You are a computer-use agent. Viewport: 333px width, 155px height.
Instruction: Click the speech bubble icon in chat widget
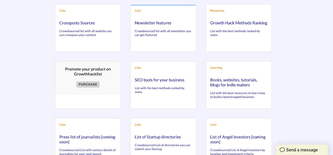(x=282, y=150)
